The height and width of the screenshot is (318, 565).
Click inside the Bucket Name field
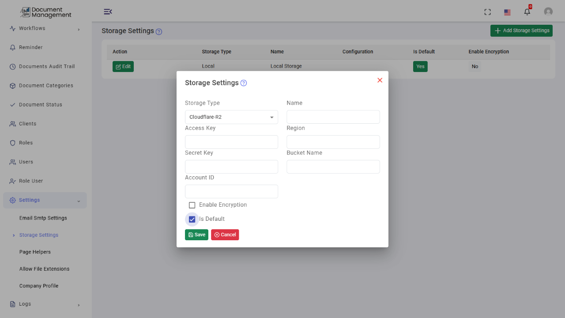point(333,167)
